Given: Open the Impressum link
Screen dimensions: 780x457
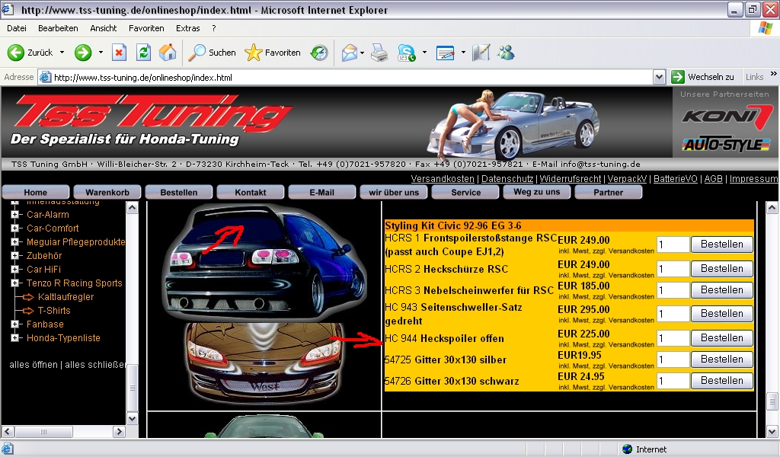Looking at the screenshot, I should [753, 178].
